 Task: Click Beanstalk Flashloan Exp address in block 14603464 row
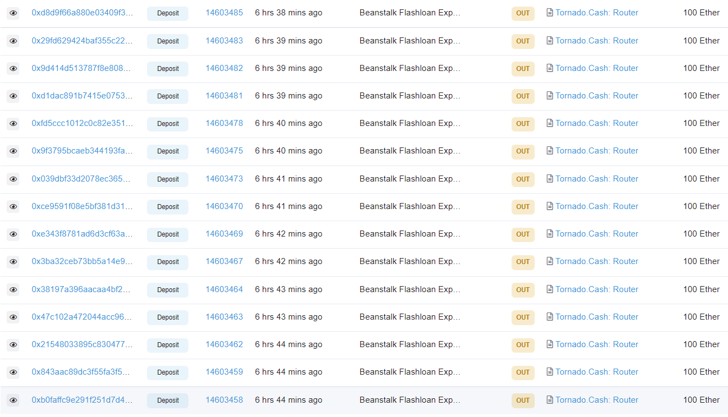coord(410,289)
